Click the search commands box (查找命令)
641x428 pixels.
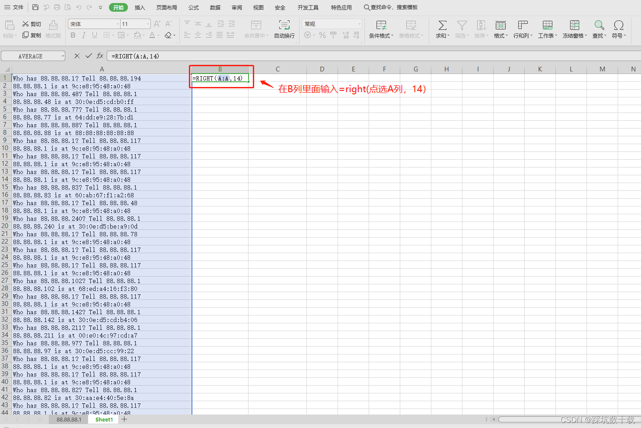pos(391,7)
